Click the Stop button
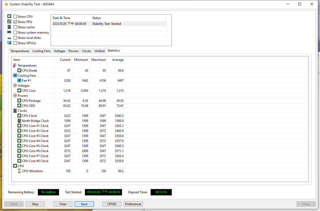This screenshot has width=320, height=211. (35, 204)
